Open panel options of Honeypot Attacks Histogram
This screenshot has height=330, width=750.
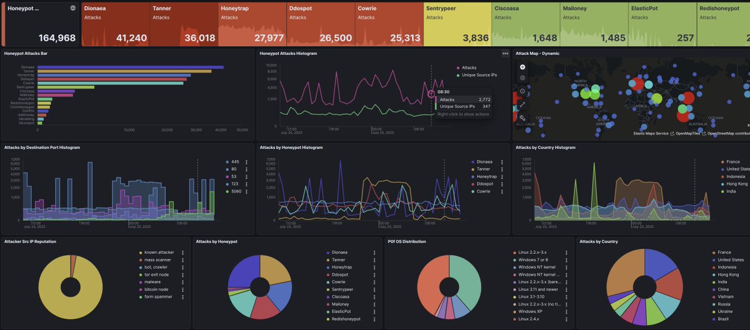tap(505, 54)
